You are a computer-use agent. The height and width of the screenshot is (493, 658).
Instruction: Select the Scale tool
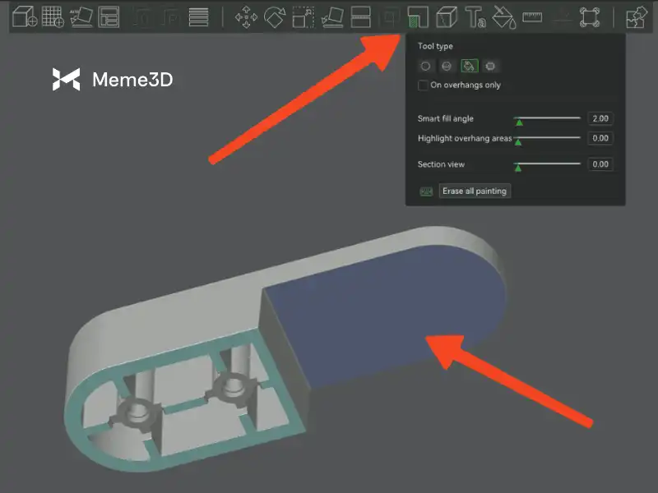(x=303, y=16)
